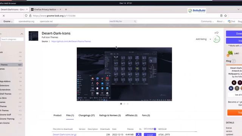Collapse the categories sidebar chevron

[22, 34]
